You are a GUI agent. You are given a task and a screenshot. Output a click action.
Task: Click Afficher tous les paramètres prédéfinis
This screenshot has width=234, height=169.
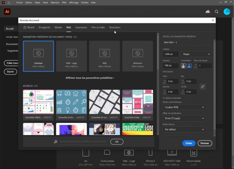point(90,78)
